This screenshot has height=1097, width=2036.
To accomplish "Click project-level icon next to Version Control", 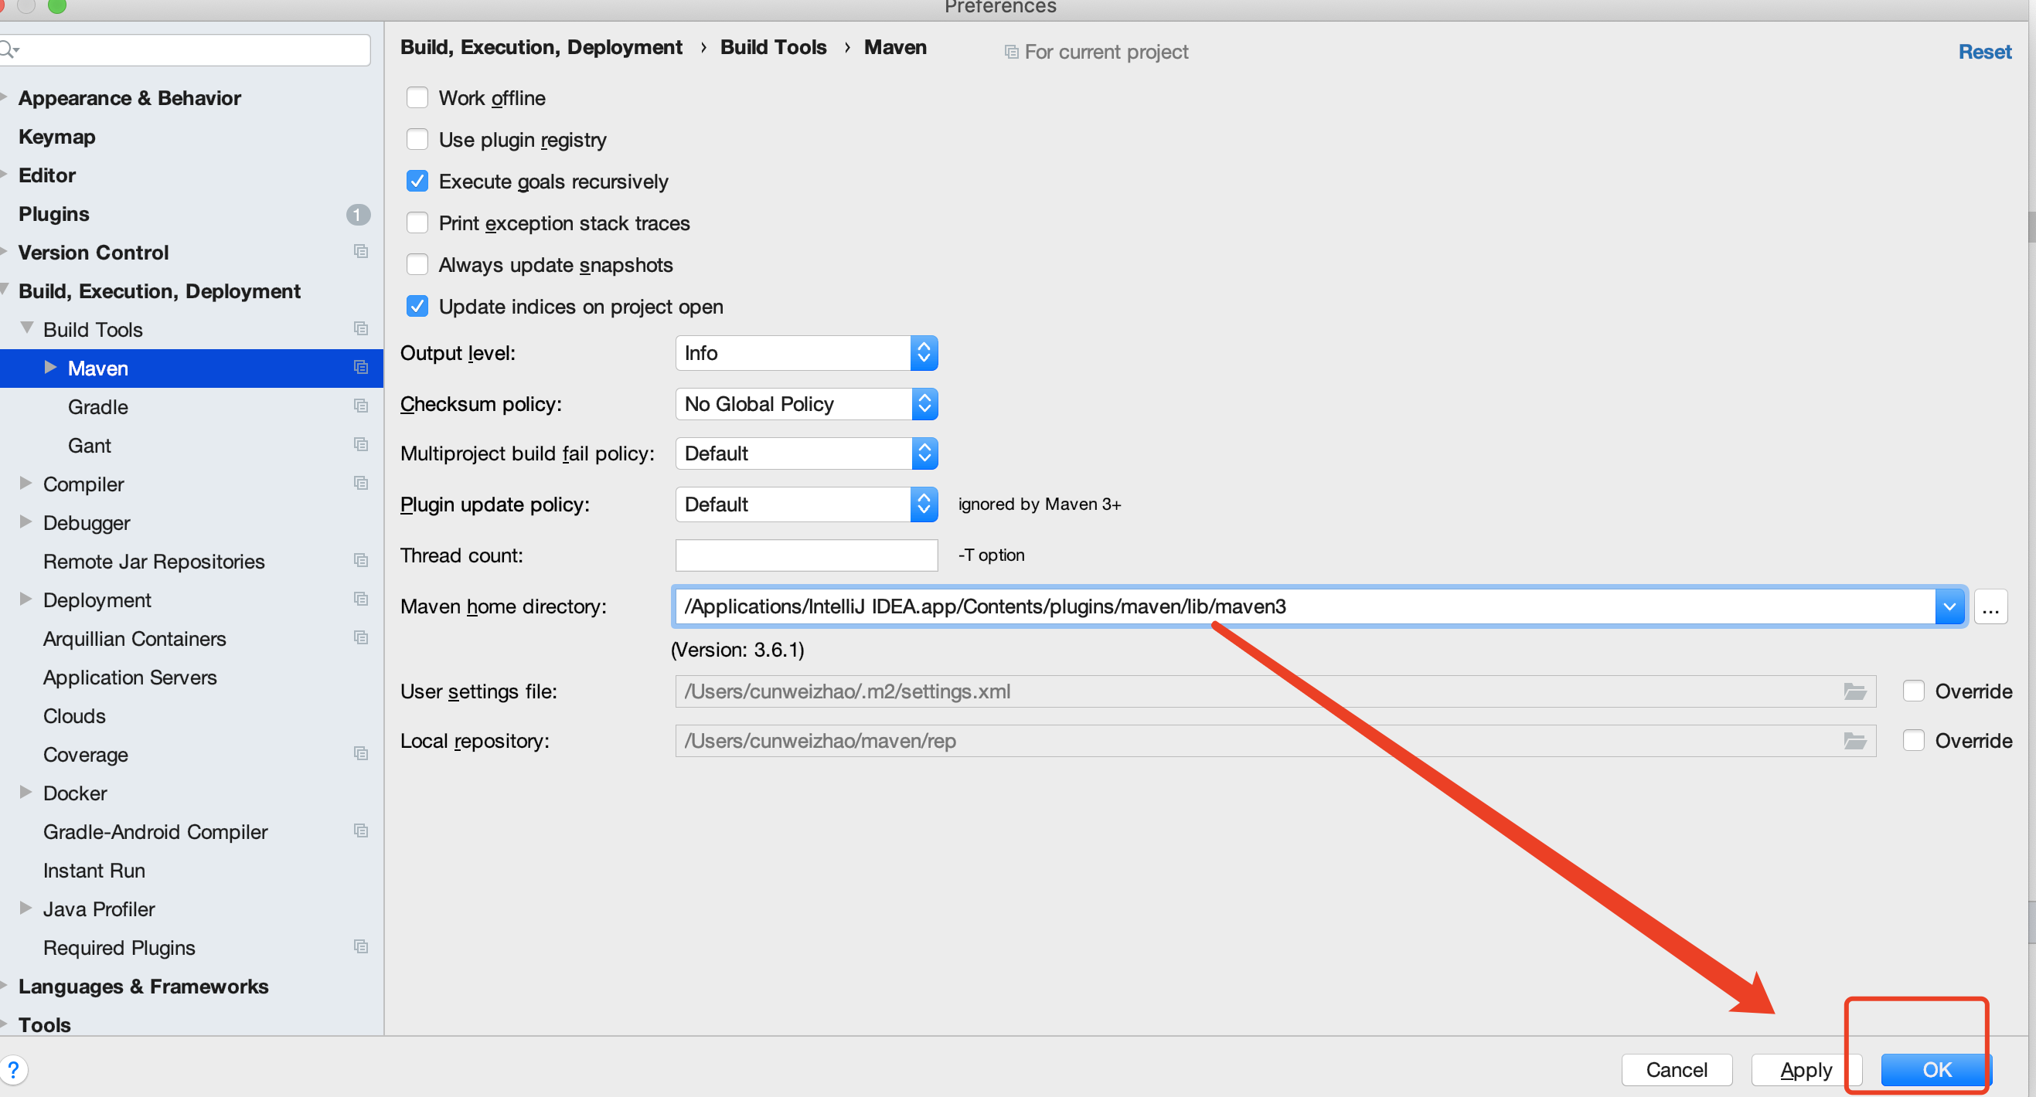I will pos(361,252).
